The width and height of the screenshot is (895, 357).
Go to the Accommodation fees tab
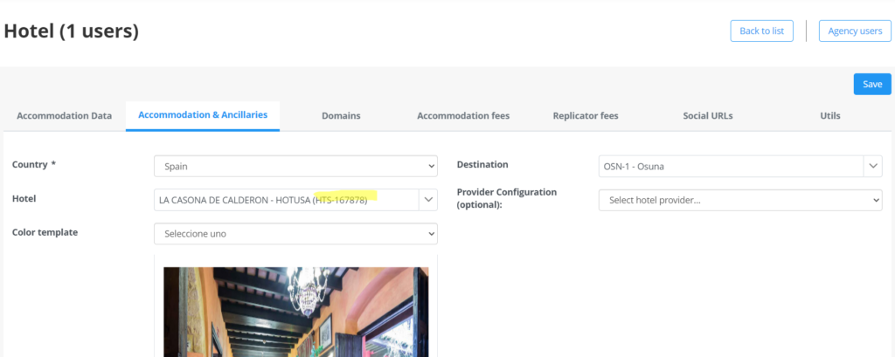click(x=463, y=115)
